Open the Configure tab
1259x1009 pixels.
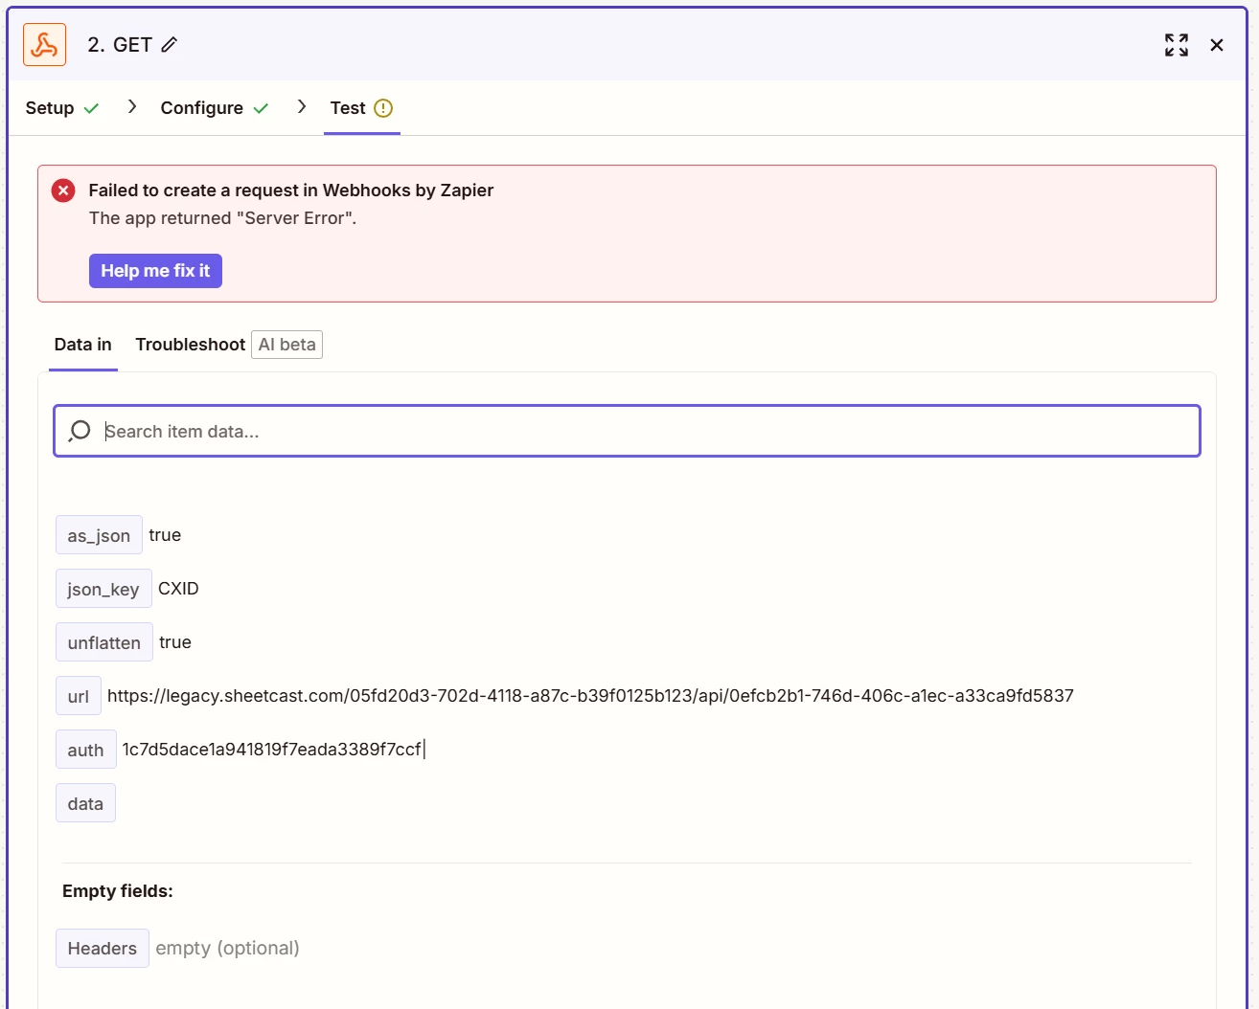[215, 108]
